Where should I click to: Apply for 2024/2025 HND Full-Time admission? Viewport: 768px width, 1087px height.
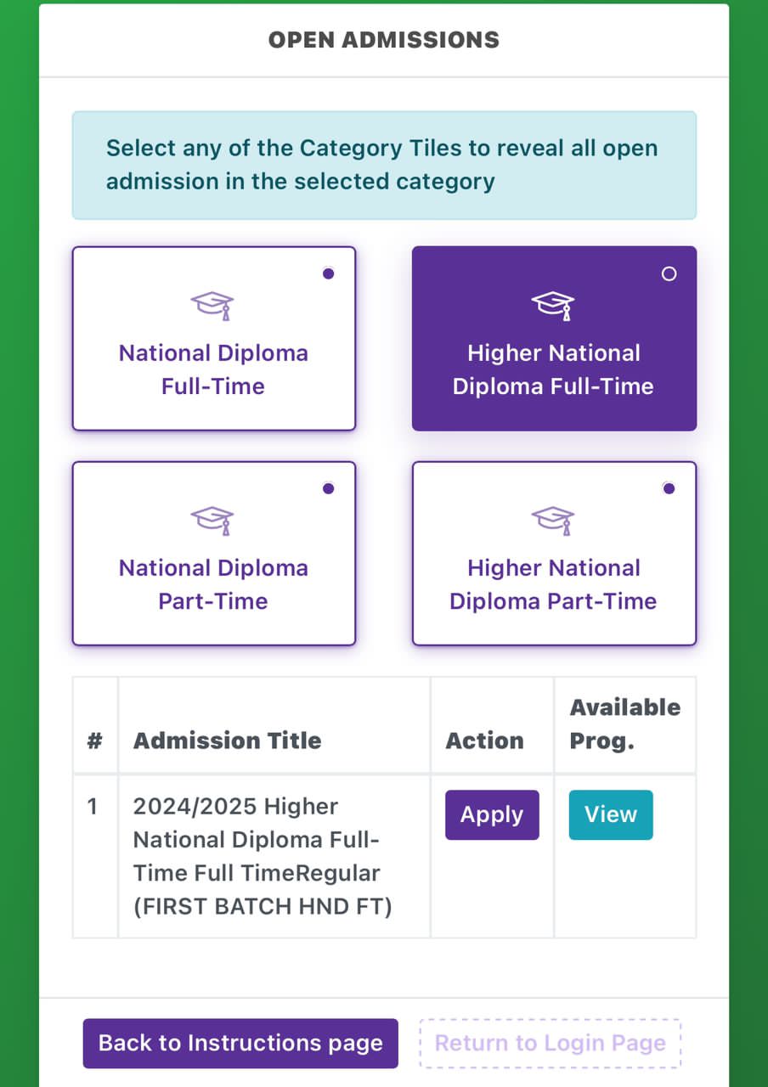coord(492,814)
